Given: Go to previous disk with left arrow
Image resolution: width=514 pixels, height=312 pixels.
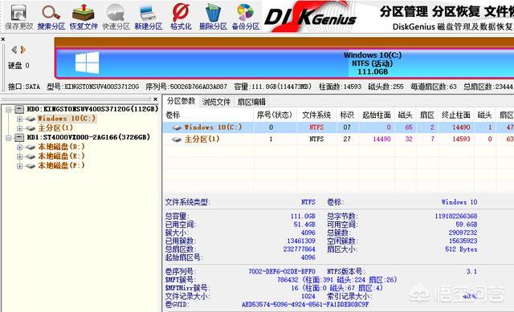Looking at the screenshot, I should tap(14, 50).
